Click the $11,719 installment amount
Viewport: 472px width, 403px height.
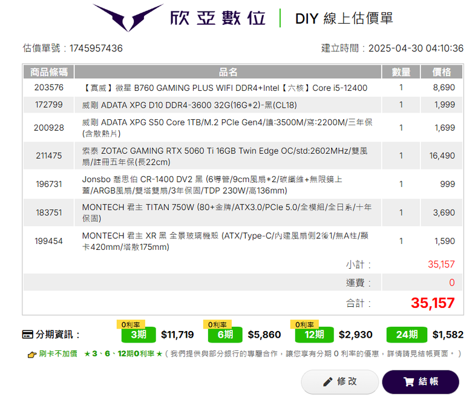click(177, 335)
